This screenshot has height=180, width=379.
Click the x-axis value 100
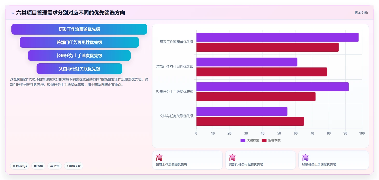tap(362, 133)
